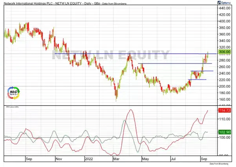Click the 340.00 price axis label
Screen dimensions: 236x167
225,41
